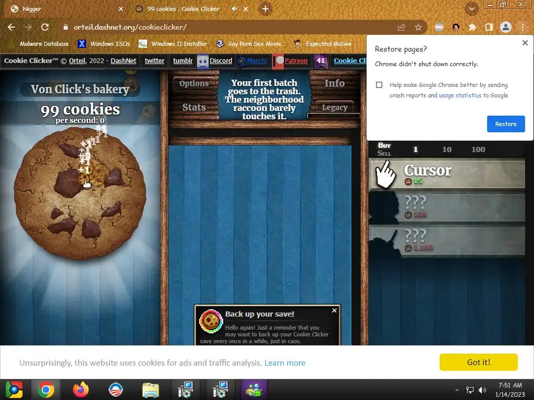Click the Discord icon in the game top bar
Screen dimensions: 534x400
click(203, 61)
